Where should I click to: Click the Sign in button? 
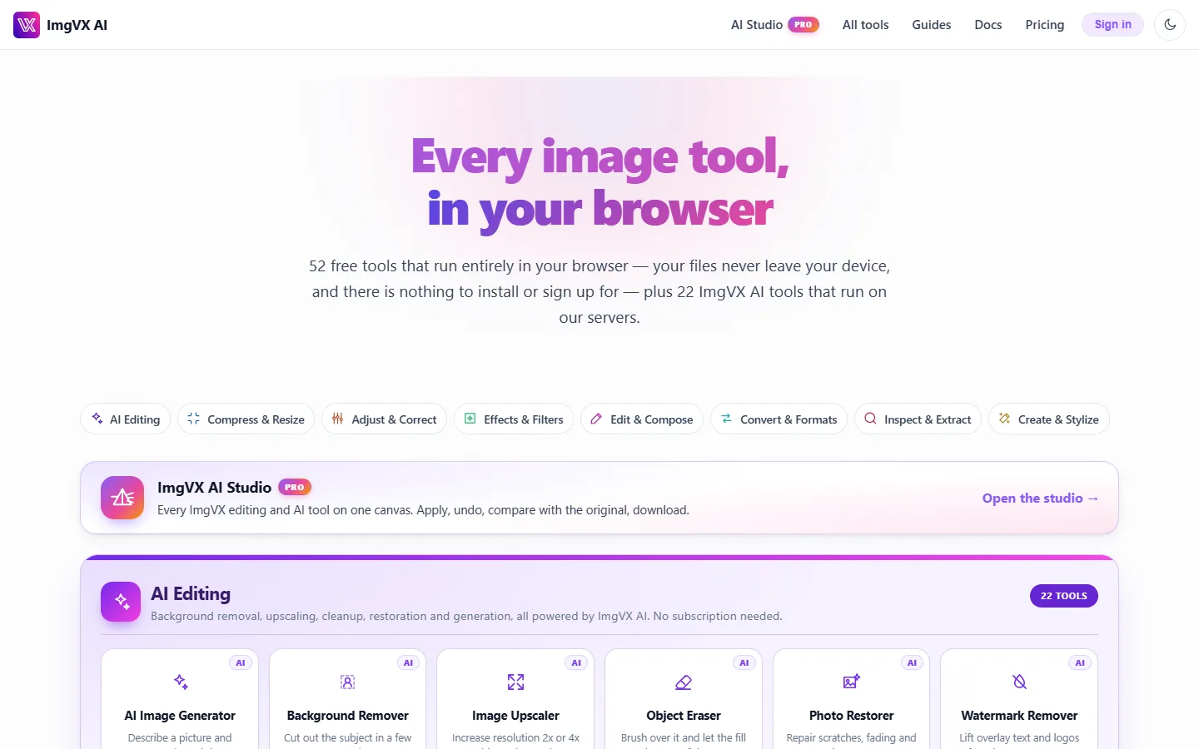pos(1112,25)
